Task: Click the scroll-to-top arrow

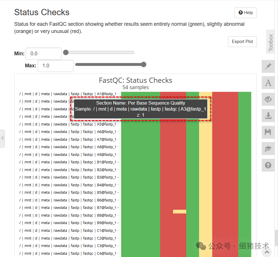Action: (266, 252)
